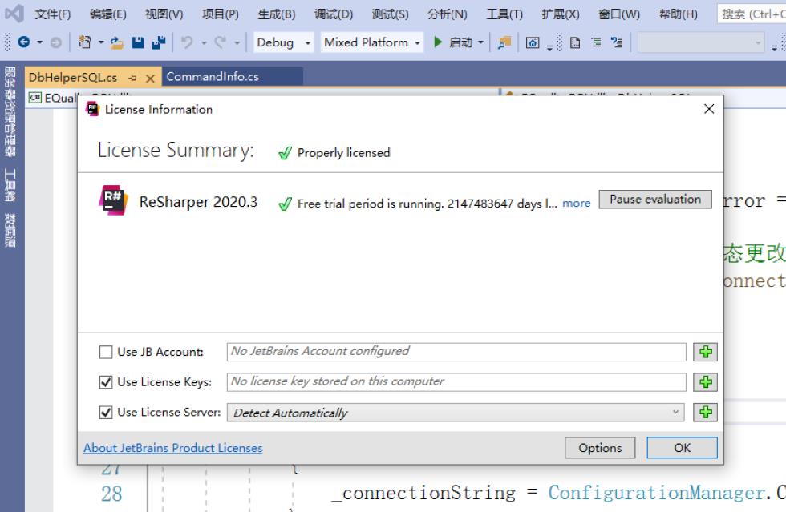The width and height of the screenshot is (786, 512).
Task: Open the 调试(D) menu
Action: [x=334, y=14]
